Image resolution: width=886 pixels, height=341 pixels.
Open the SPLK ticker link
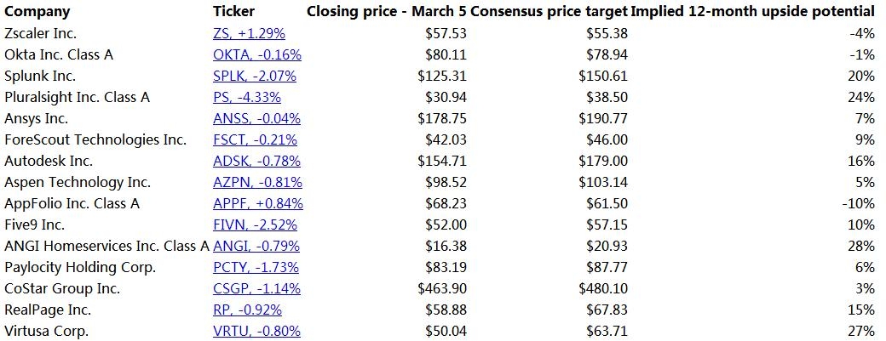(255, 77)
